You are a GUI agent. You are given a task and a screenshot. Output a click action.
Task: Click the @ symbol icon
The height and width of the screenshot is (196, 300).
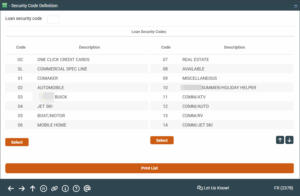[87, 188]
